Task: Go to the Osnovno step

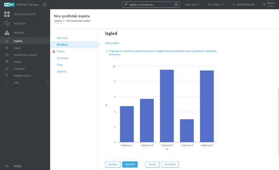Action: 62,38
